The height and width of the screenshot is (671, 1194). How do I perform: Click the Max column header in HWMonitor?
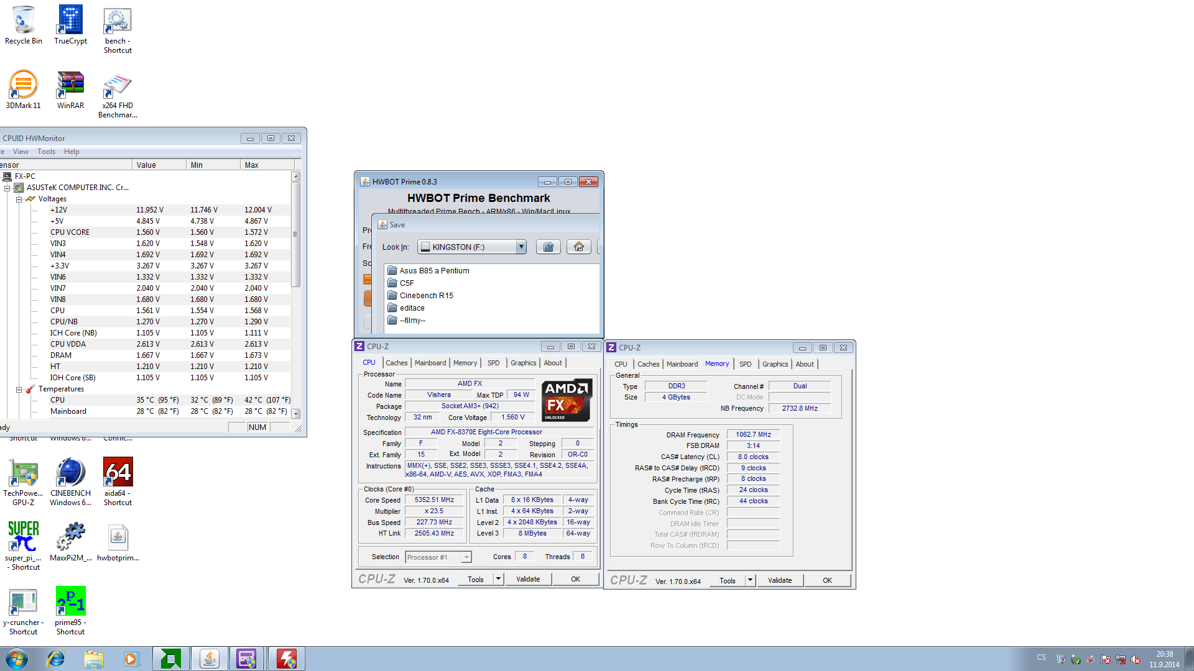267,165
